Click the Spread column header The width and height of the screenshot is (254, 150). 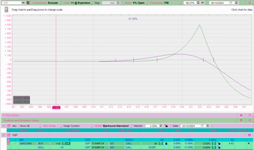click(x=23, y=130)
